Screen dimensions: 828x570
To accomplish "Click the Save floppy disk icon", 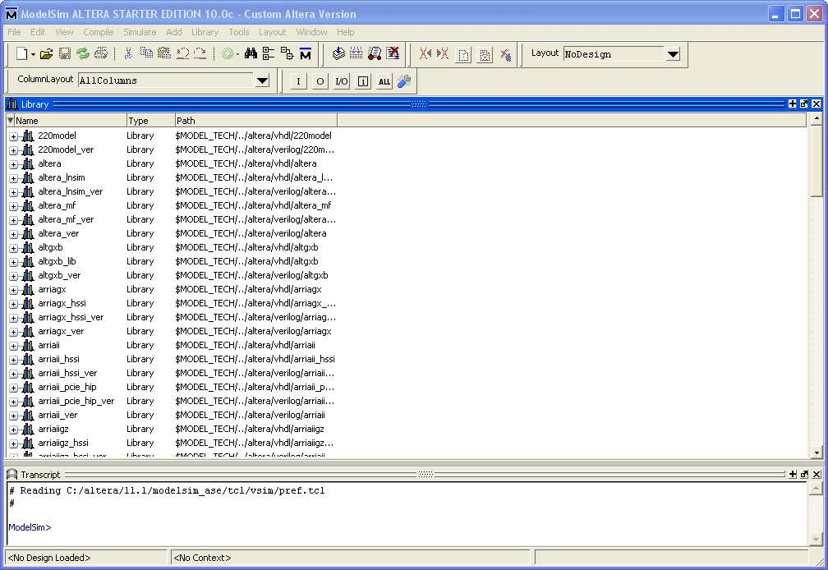I will tap(64, 53).
